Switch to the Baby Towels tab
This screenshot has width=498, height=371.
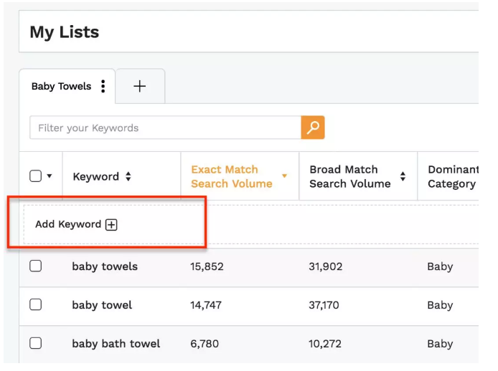point(61,87)
